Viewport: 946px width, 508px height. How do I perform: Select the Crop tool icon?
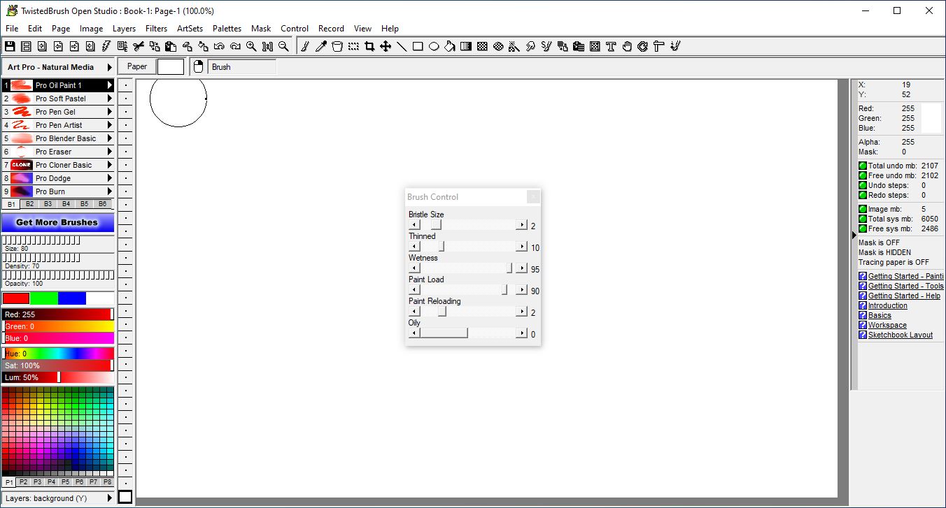pos(369,46)
